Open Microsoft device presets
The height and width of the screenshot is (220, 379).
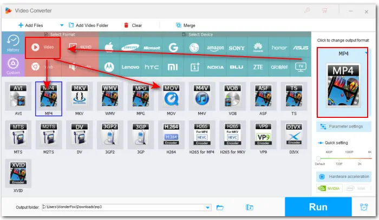[152, 47]
